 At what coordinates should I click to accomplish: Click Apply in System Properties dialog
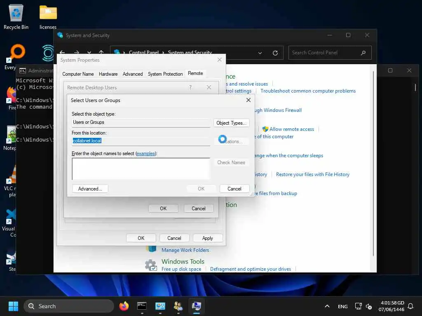[x=208, y=238]
